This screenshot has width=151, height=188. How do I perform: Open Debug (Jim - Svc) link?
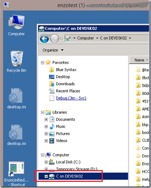[x=71, y=98]
